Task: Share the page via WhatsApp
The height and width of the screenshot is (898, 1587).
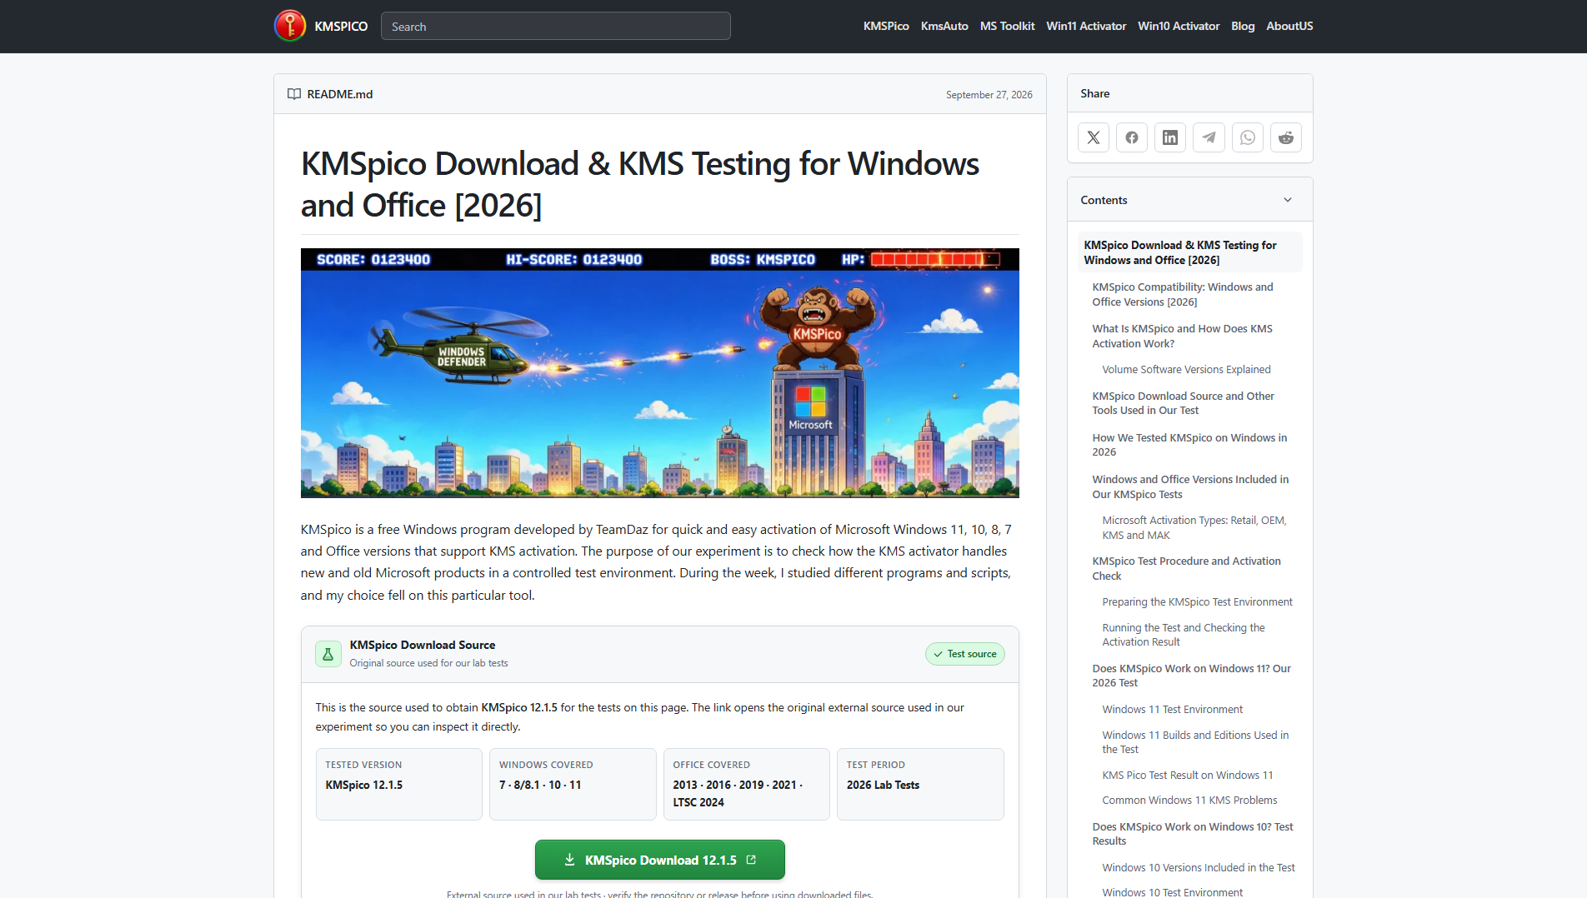Action: 1248,137
